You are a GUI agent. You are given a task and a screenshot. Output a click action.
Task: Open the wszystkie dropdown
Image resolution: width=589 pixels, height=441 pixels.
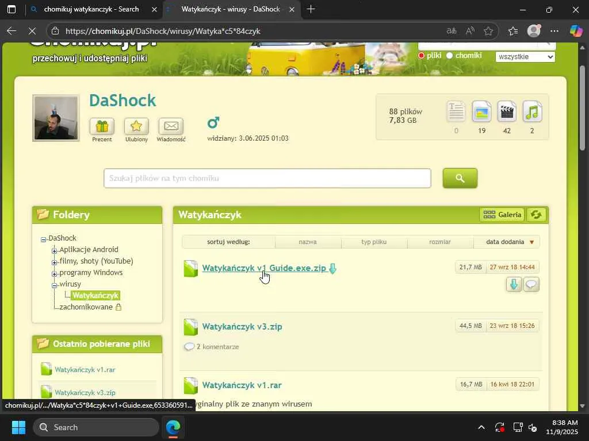525,57
